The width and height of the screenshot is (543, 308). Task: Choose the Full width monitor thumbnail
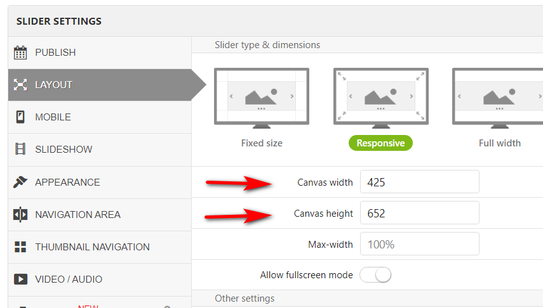(x=497, y=96)
